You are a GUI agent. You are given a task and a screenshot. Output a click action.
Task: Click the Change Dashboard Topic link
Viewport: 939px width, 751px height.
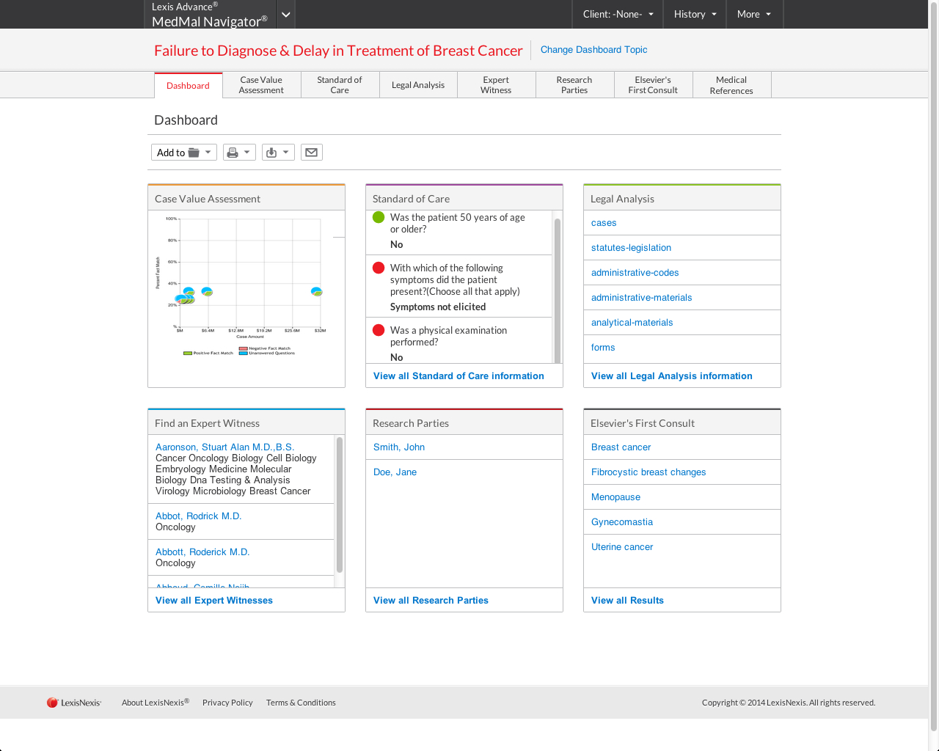[594, 50]
